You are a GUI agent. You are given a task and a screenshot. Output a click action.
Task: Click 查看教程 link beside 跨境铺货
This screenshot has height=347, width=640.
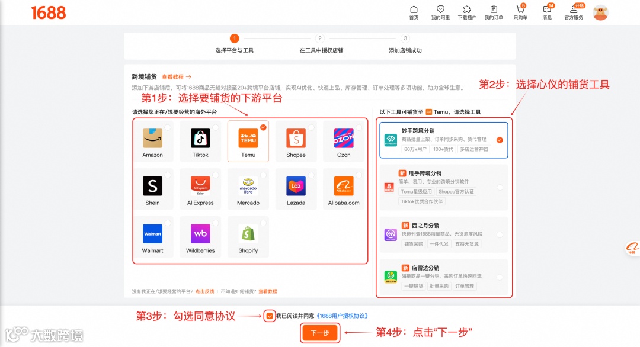[x=176, y=76]
